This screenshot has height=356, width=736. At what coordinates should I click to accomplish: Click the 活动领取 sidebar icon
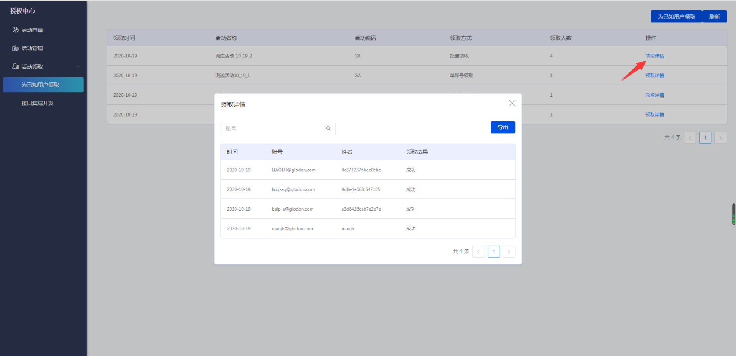[16, 66]
